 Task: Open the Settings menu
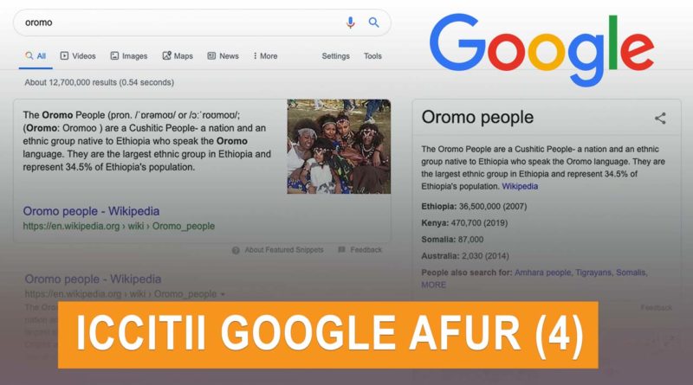pyautogui.click(x=335, y=56)
